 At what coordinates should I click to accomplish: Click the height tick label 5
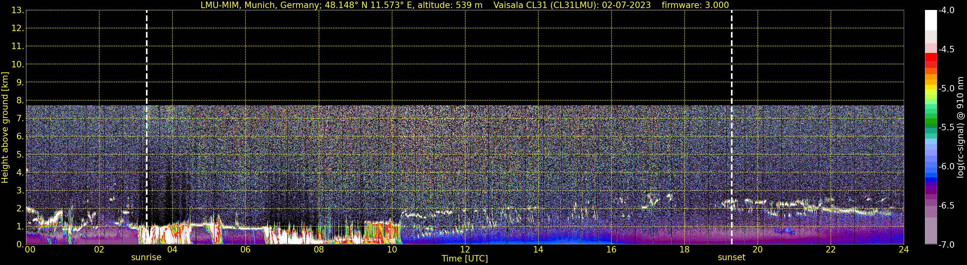click(x=20, y=154)
